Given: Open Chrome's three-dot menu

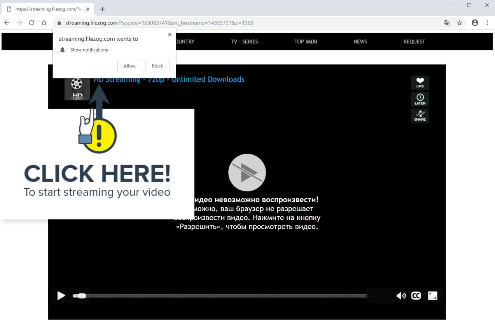Looking at the screenshot, I should pyautogui.click(x=487, y=23).
